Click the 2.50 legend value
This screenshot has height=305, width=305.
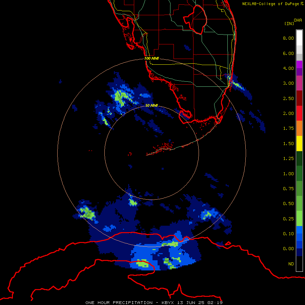click(288, 98)
